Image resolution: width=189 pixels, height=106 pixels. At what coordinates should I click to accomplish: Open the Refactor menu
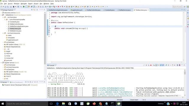(x=17, y=4)
